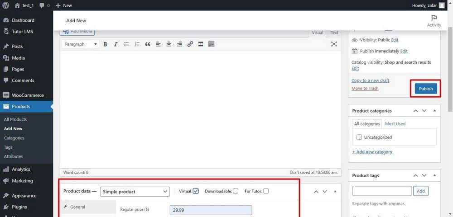Uncheck the Virtual checkbox
453x217 pixels.
coord(196,191)
